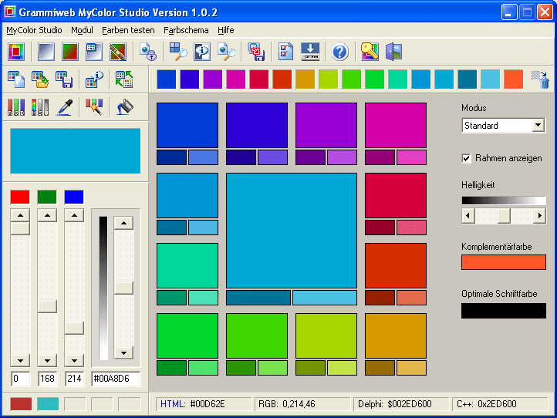This screenshot has width=557, height=418.
Task: Click the green value field showing 168
Action: (x=47, y=379)
